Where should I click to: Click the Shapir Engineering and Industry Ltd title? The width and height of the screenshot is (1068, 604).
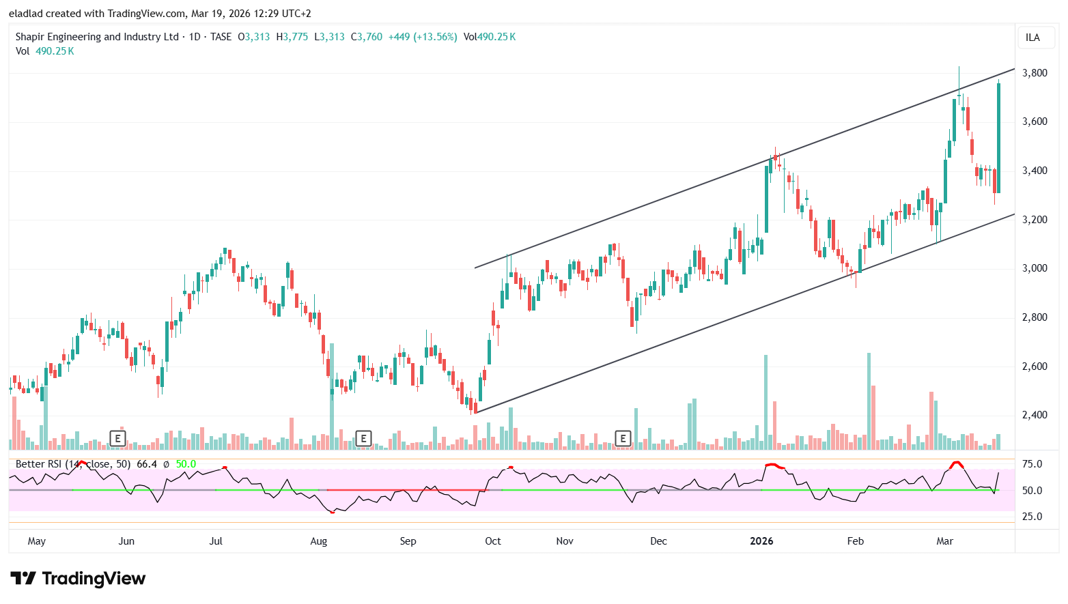coord(97,37)
